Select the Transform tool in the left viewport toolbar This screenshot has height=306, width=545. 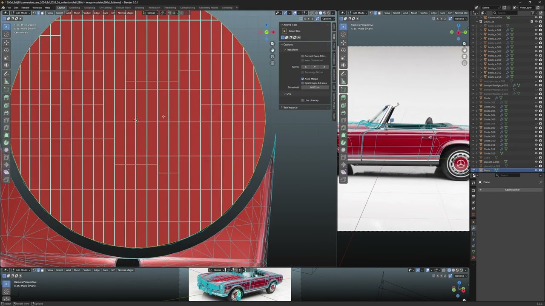pos(6,65)
